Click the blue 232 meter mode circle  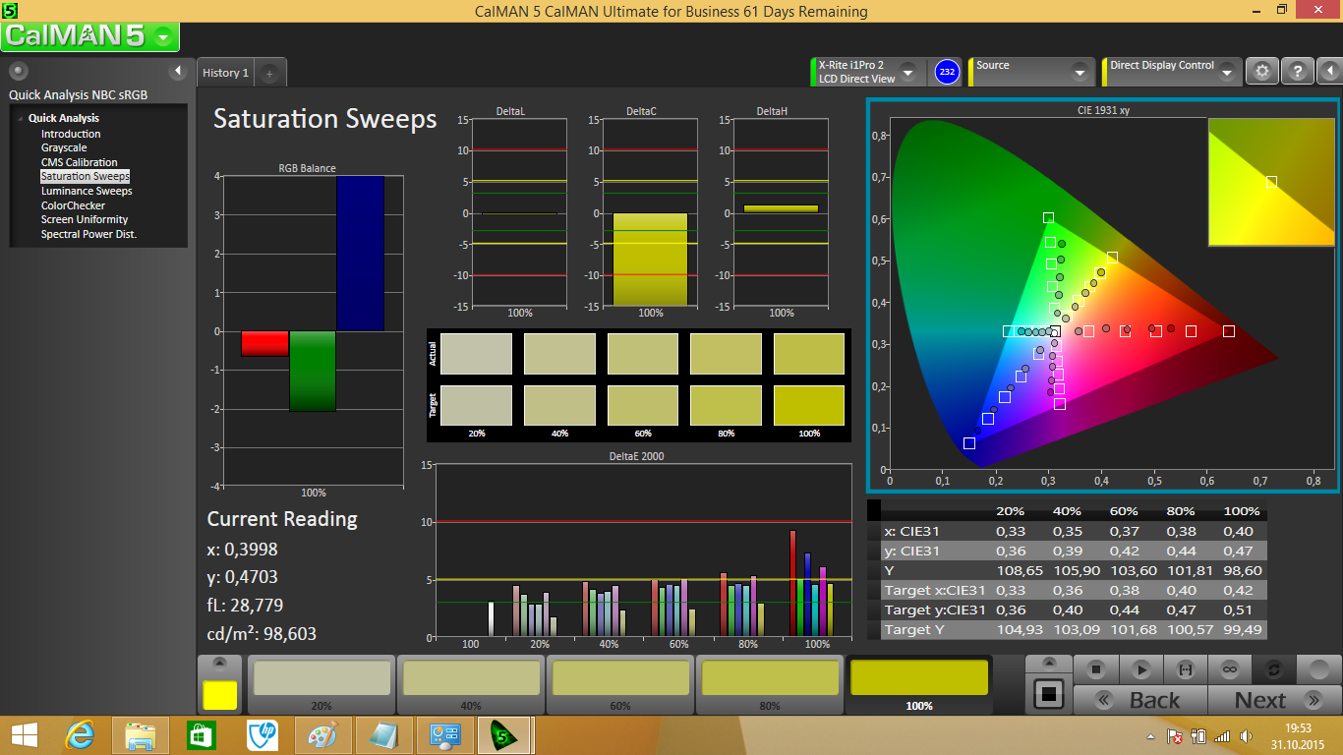tap(947, 72)
